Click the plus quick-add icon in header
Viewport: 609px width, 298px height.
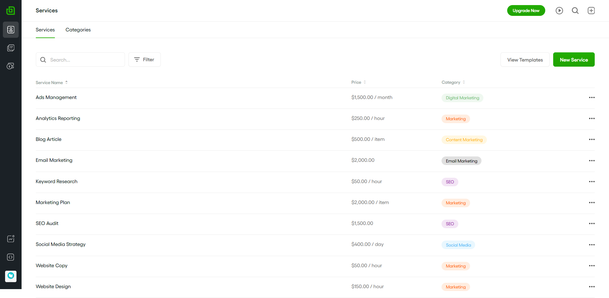pos(591,10)
